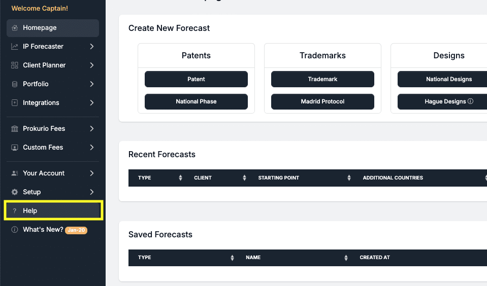
Task: Click the Homepage house icon
Action: (x=15, y=28)
